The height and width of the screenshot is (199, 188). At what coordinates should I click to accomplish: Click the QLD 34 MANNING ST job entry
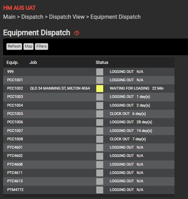[x=60, y=88]
